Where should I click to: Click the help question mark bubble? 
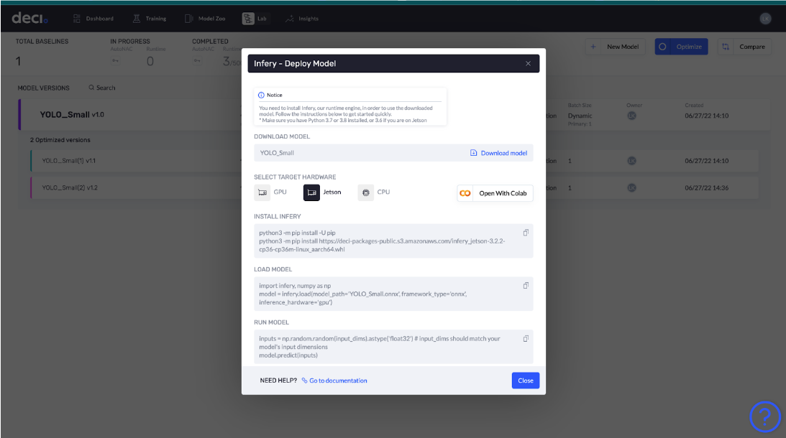pos(765,416)
